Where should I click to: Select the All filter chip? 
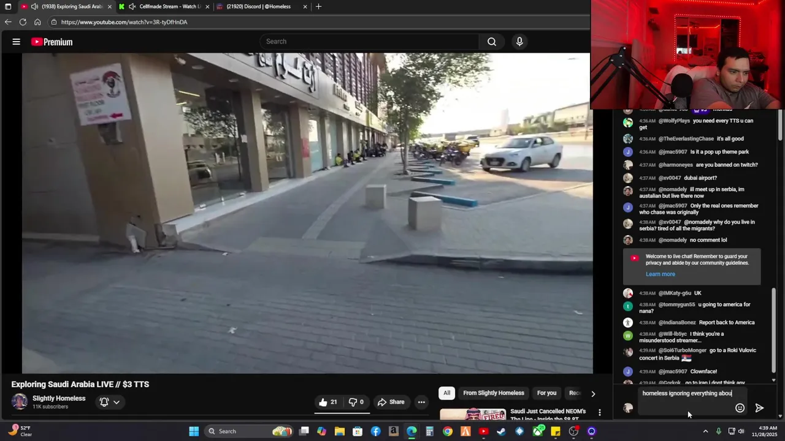point(446,393)
